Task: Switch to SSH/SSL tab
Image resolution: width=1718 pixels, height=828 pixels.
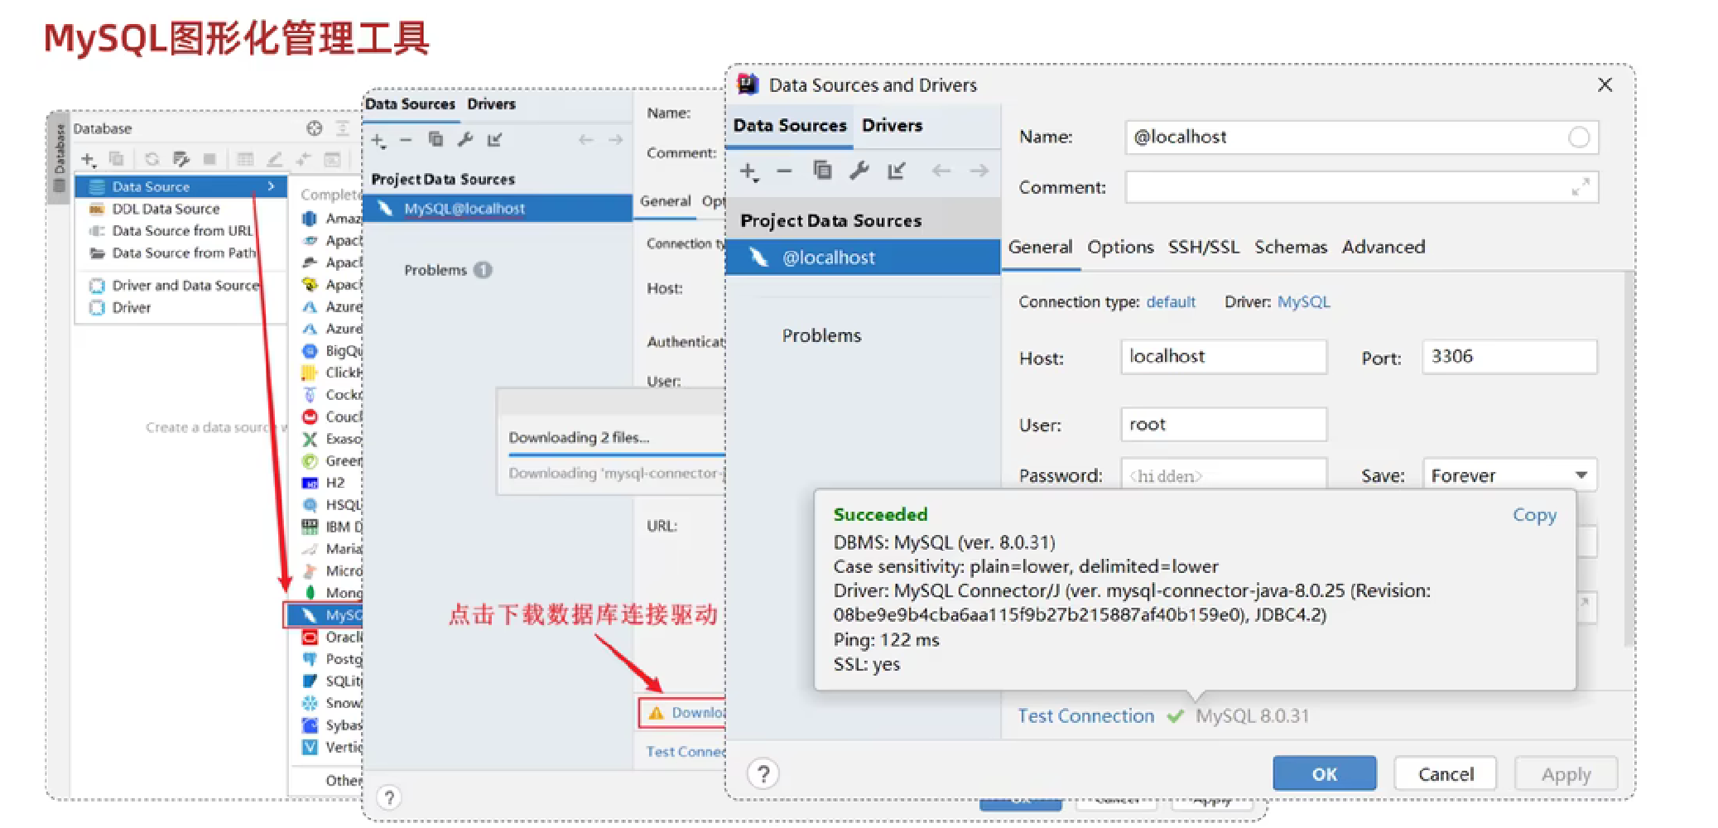Action: pyautogui.click(x=1204, y=248)
